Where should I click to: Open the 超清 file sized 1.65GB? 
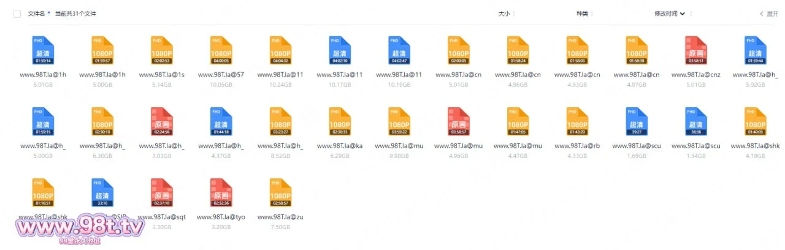click(637, 121)
